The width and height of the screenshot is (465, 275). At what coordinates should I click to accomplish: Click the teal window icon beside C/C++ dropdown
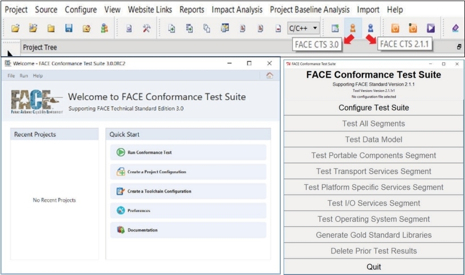335,28
